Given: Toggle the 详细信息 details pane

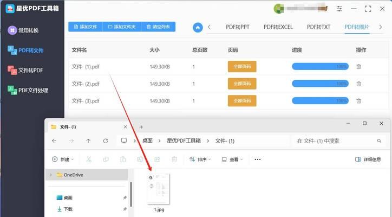Looking at the screenshot, I should [368, 159].
